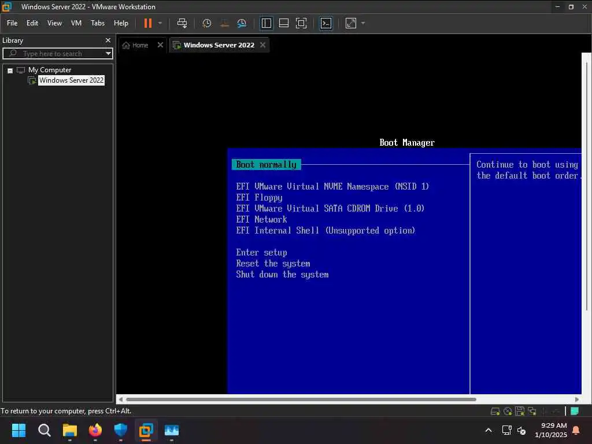
Task: Click the scroll left arrow
Action: coord(120,399)
